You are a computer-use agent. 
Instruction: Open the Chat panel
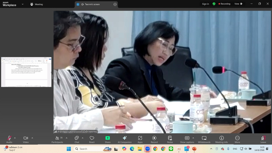[76, 139]
